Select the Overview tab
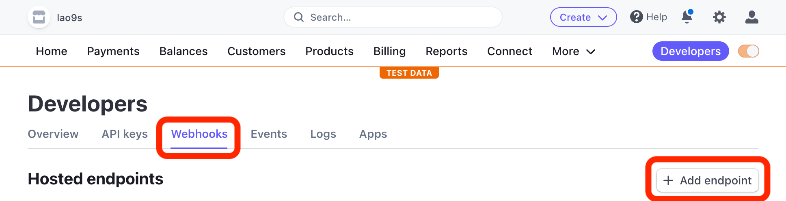This screenshot has height=201, width=786. [53, 134]
